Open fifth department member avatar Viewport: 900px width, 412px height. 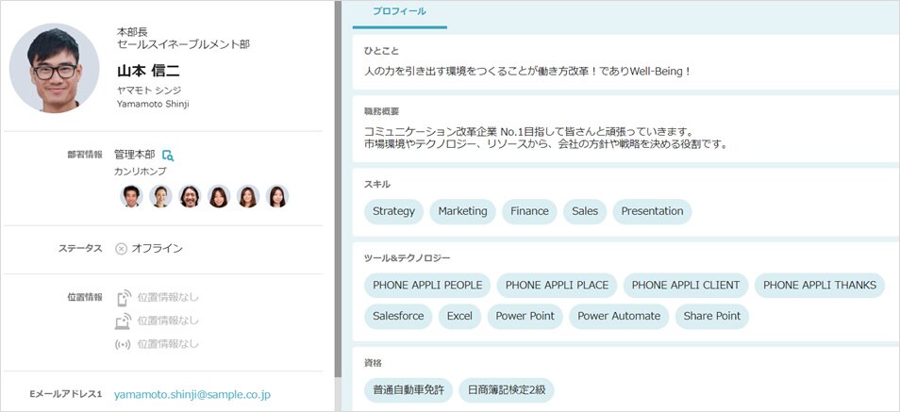point(248,196)
